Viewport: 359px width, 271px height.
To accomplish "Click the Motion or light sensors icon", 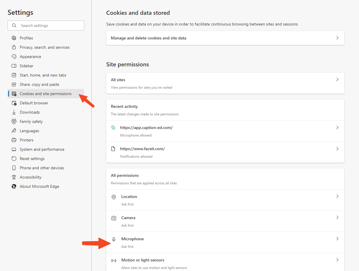I will 113,260.
